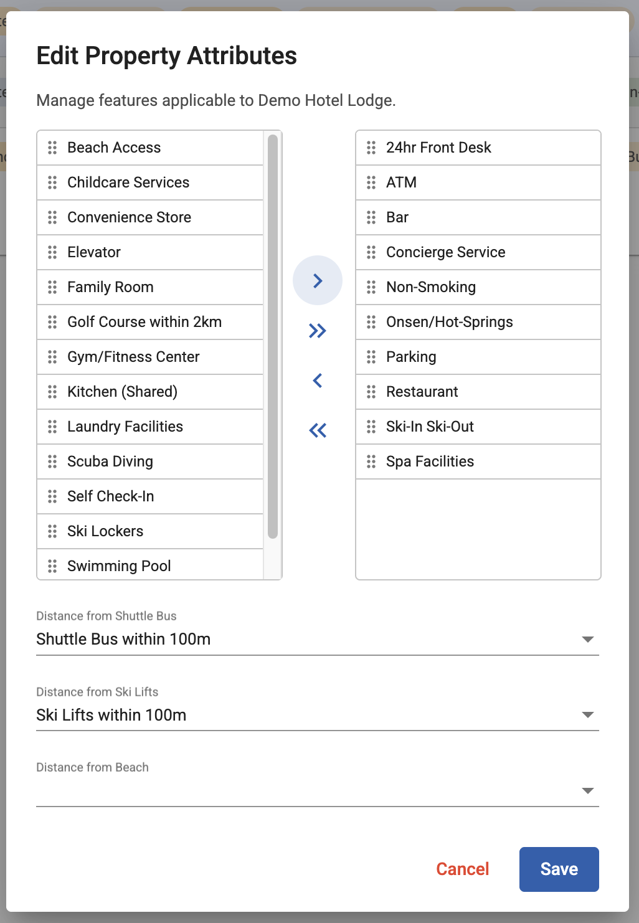Click the move selected right arrow
This screenshot has height=923, width=639.
pos(318,280)
